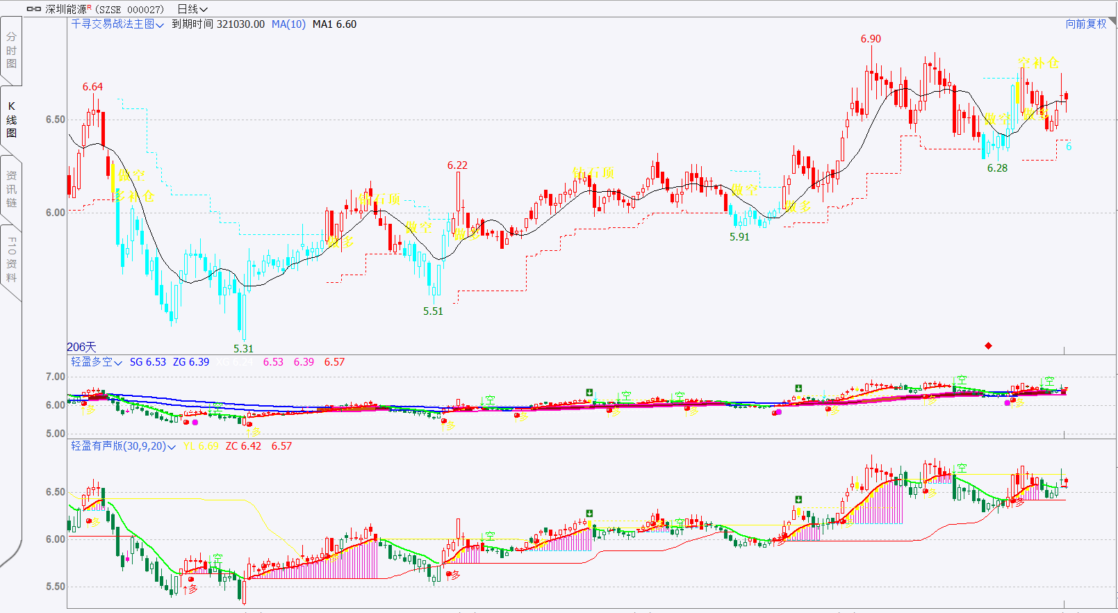Image resolution: width=1118 pixels, height=613 pixels.
Task: Click the MA(10) parameter label
Action: click(x=288, y=24)
